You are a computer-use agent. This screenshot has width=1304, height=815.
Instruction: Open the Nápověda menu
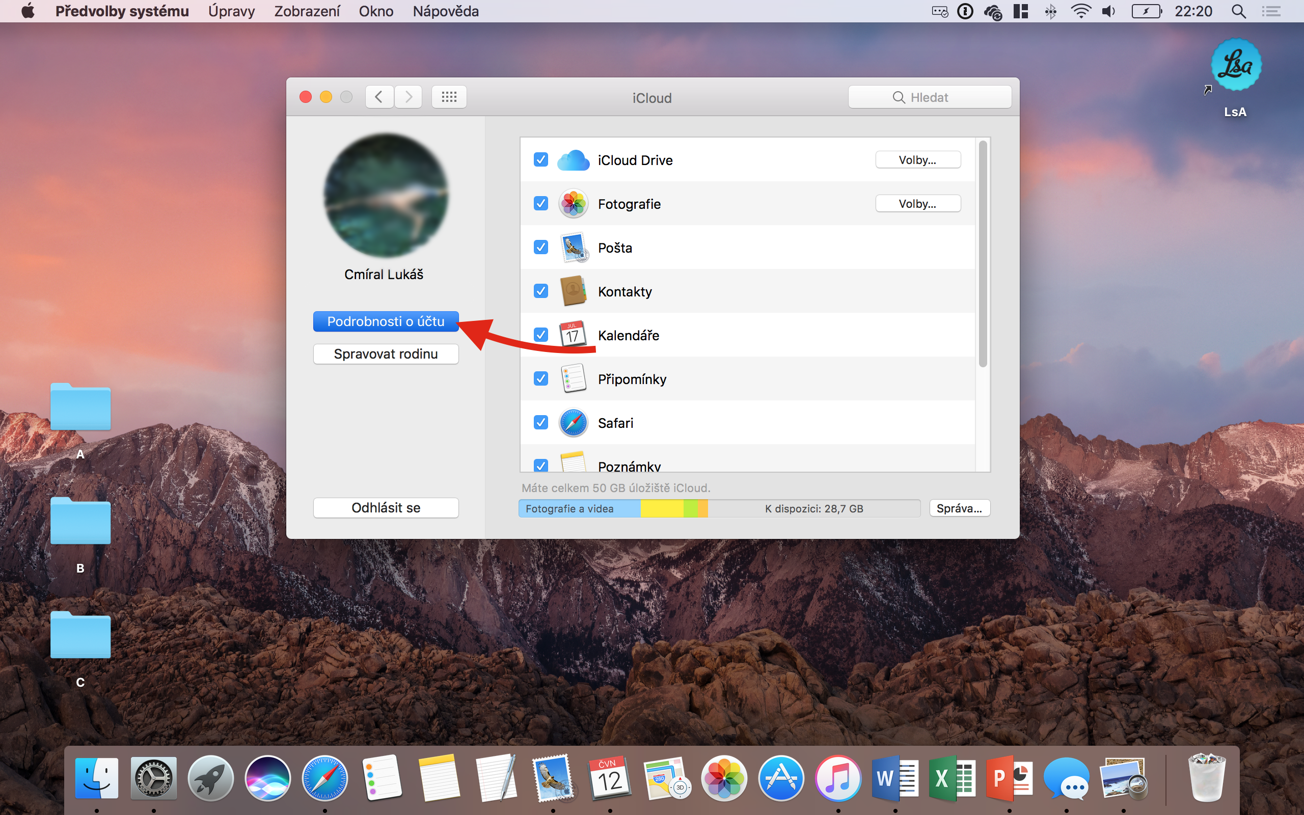445,11
